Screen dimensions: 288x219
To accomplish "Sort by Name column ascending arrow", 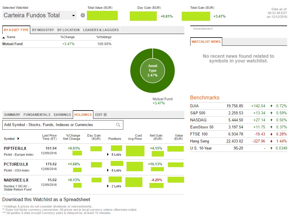I will 4,38.
